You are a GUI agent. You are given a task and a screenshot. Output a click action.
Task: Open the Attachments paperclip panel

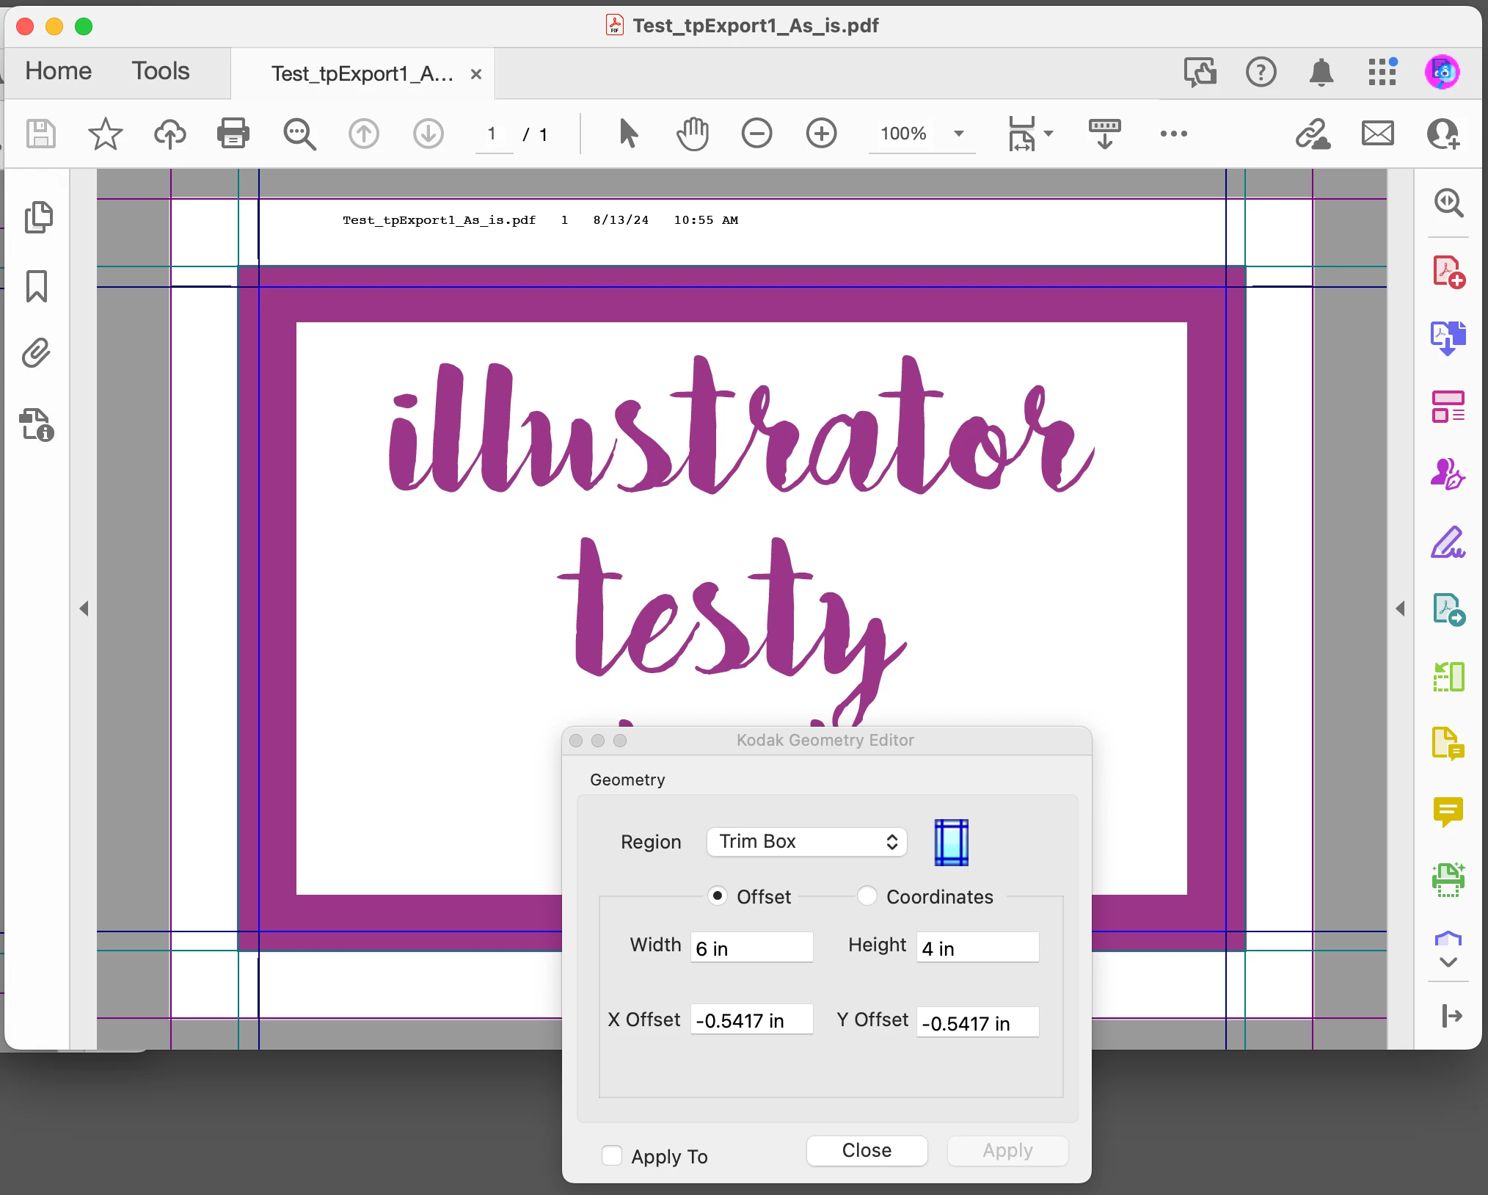click(36, 354)
